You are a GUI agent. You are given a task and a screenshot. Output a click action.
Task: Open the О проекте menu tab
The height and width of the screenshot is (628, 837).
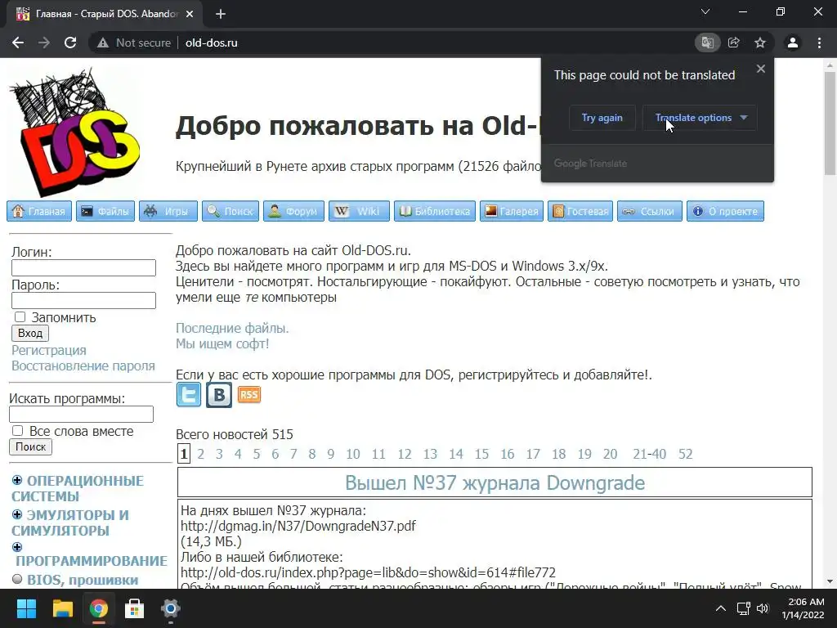tap(726, 211)
